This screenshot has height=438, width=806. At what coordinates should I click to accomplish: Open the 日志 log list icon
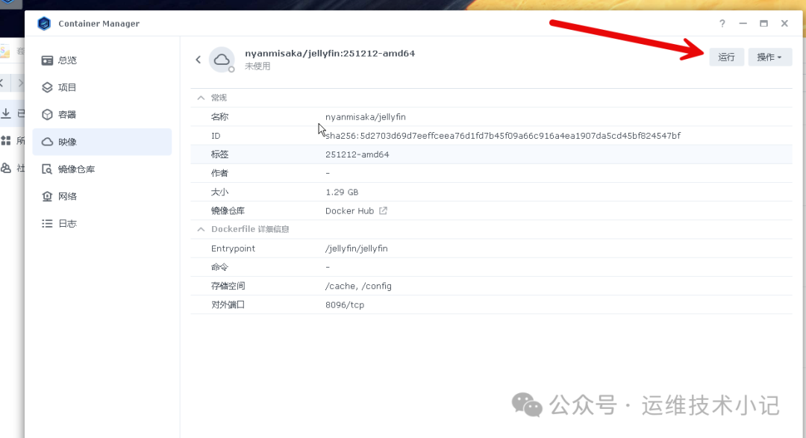point(47,224)
